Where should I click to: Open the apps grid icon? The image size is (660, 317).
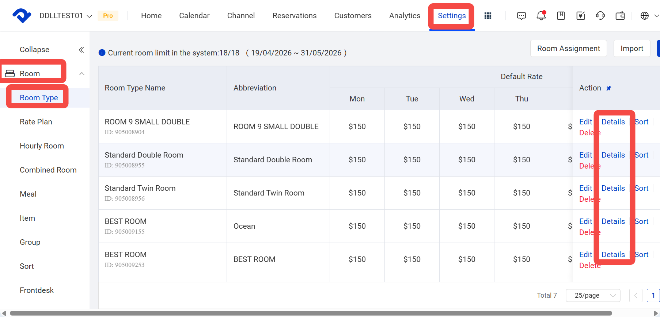coord(488,16)
